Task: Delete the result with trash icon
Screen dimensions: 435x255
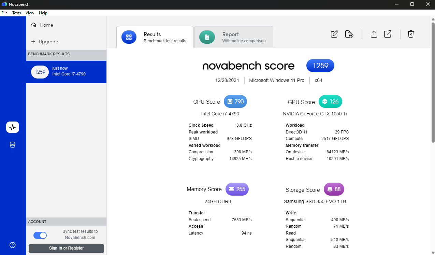Action: [x=411, y=34]
